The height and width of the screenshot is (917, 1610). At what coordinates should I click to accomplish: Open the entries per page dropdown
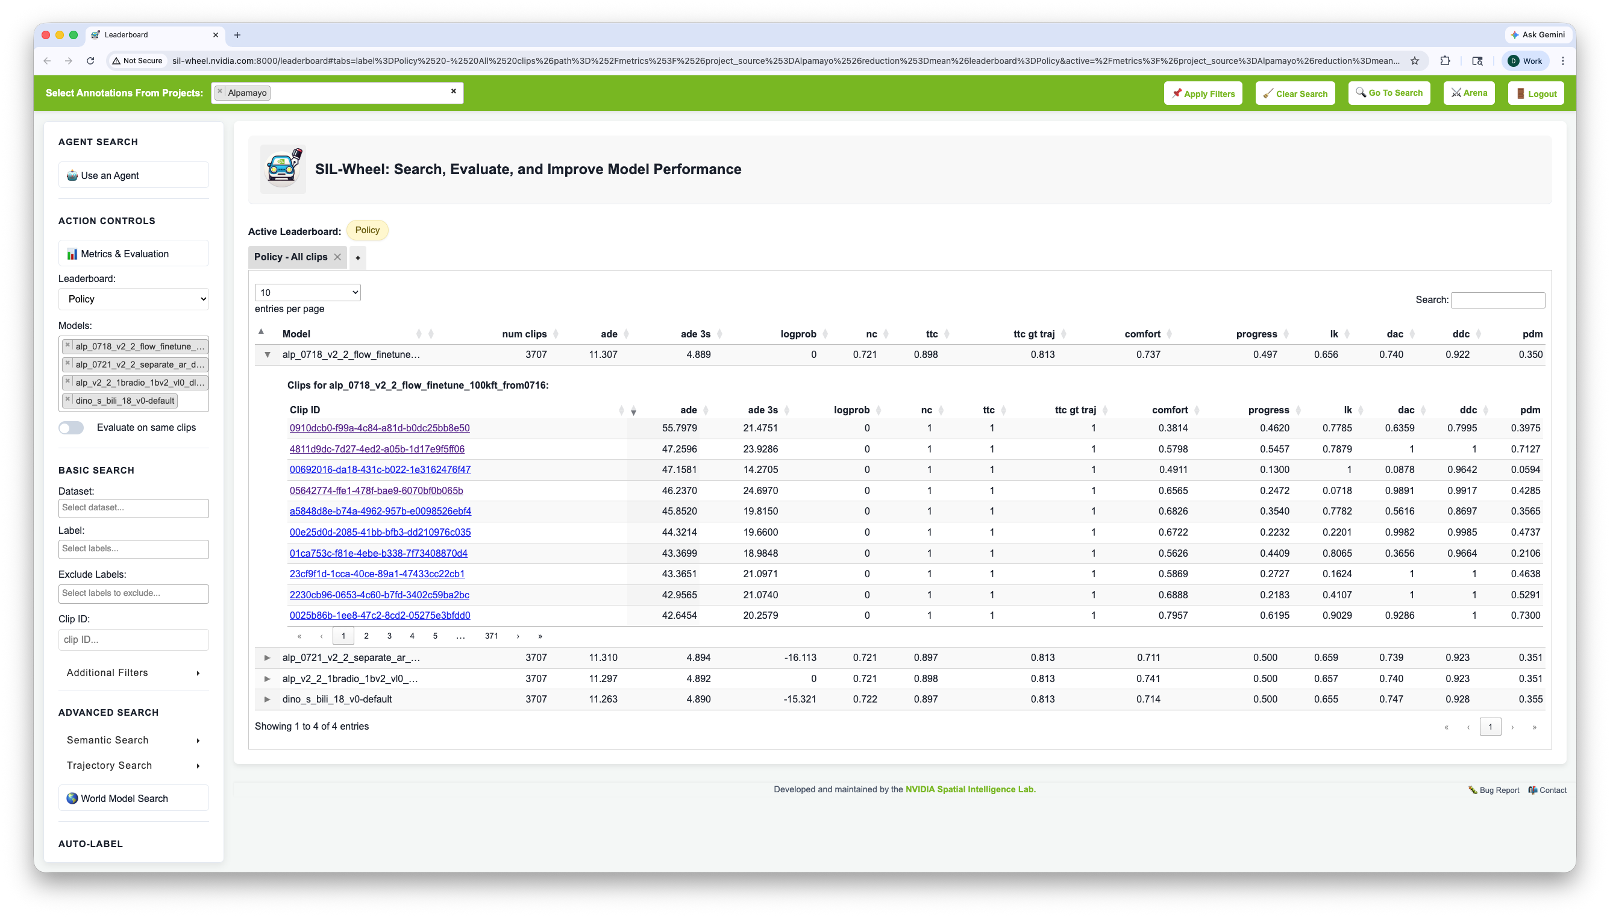pos(307,292)
